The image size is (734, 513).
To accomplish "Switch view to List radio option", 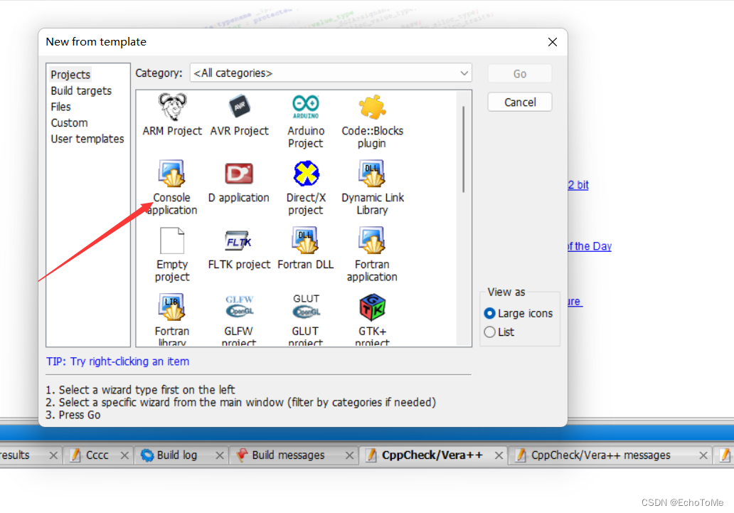I will (499, 332).
